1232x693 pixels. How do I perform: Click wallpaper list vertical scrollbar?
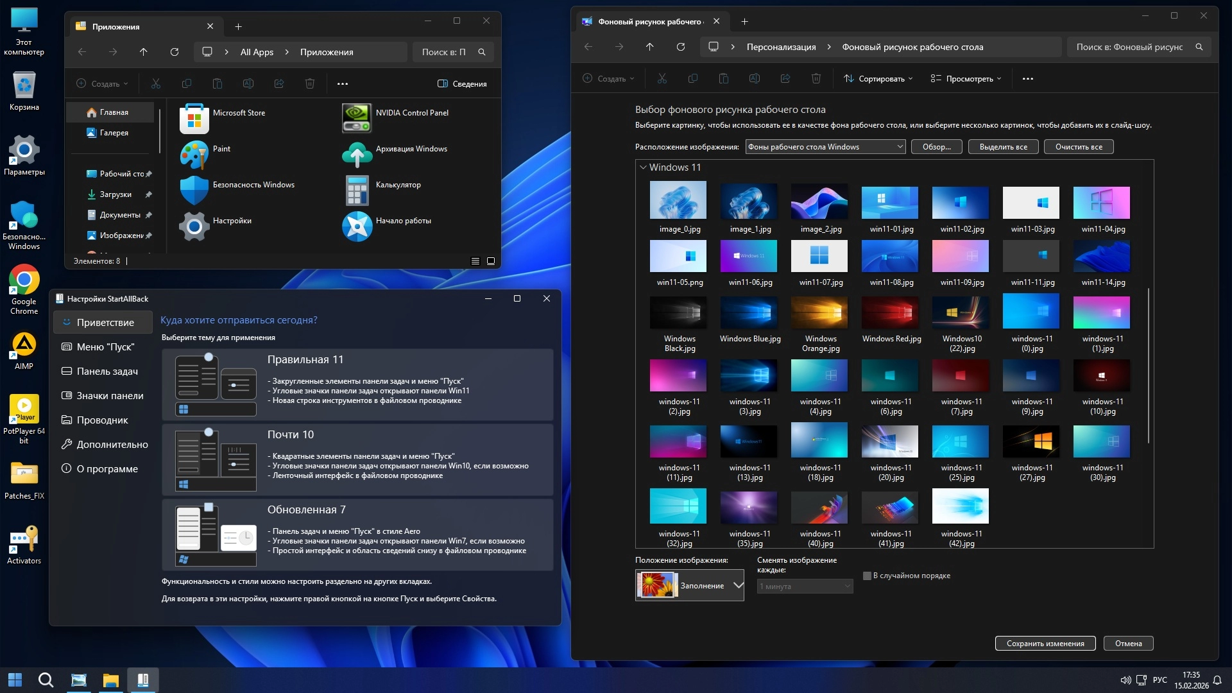coord(1149,366)
